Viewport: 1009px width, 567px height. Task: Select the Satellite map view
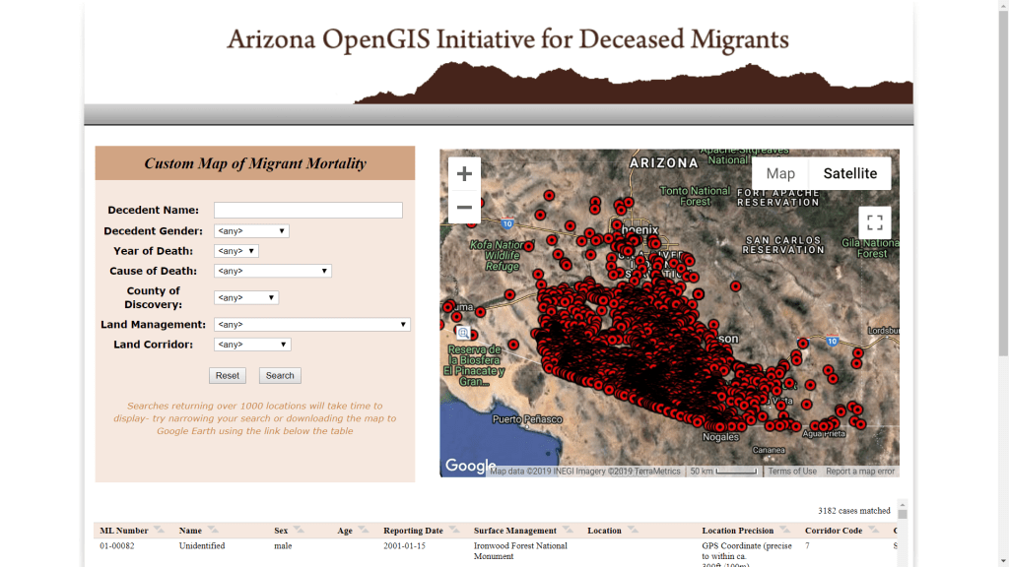pyautogui.click(x=849, y=174)
